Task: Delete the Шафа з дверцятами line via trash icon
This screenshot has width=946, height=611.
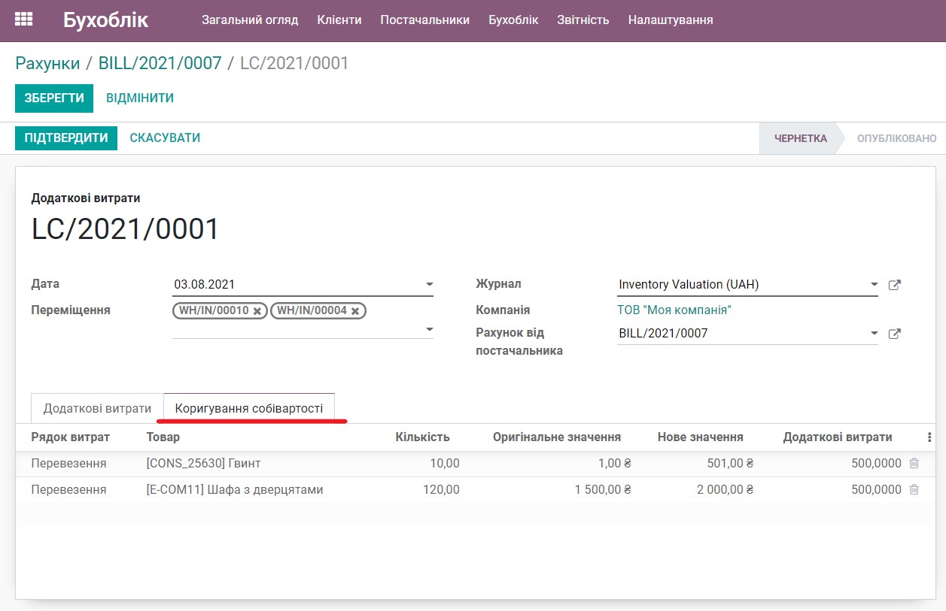Action: 914,489
